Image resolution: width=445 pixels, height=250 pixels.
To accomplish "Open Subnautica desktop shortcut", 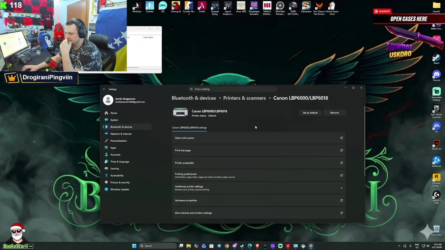I will (306, 8).
